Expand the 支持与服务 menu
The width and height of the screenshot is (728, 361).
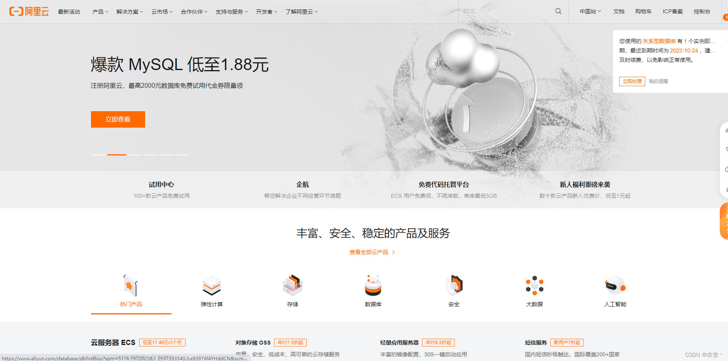232,12
